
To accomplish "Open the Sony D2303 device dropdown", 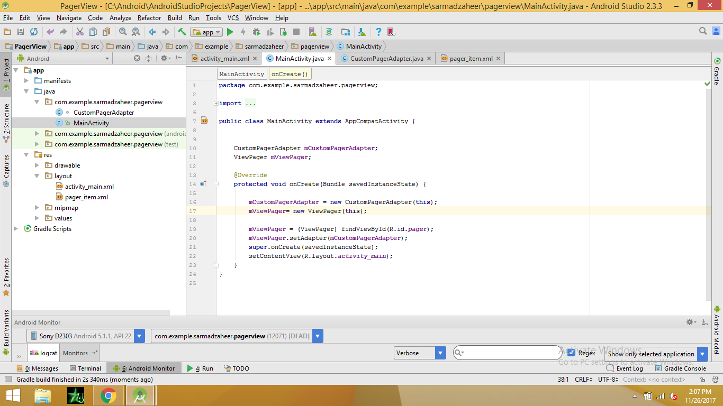I will pyautogui.click(x=86, y=336).
